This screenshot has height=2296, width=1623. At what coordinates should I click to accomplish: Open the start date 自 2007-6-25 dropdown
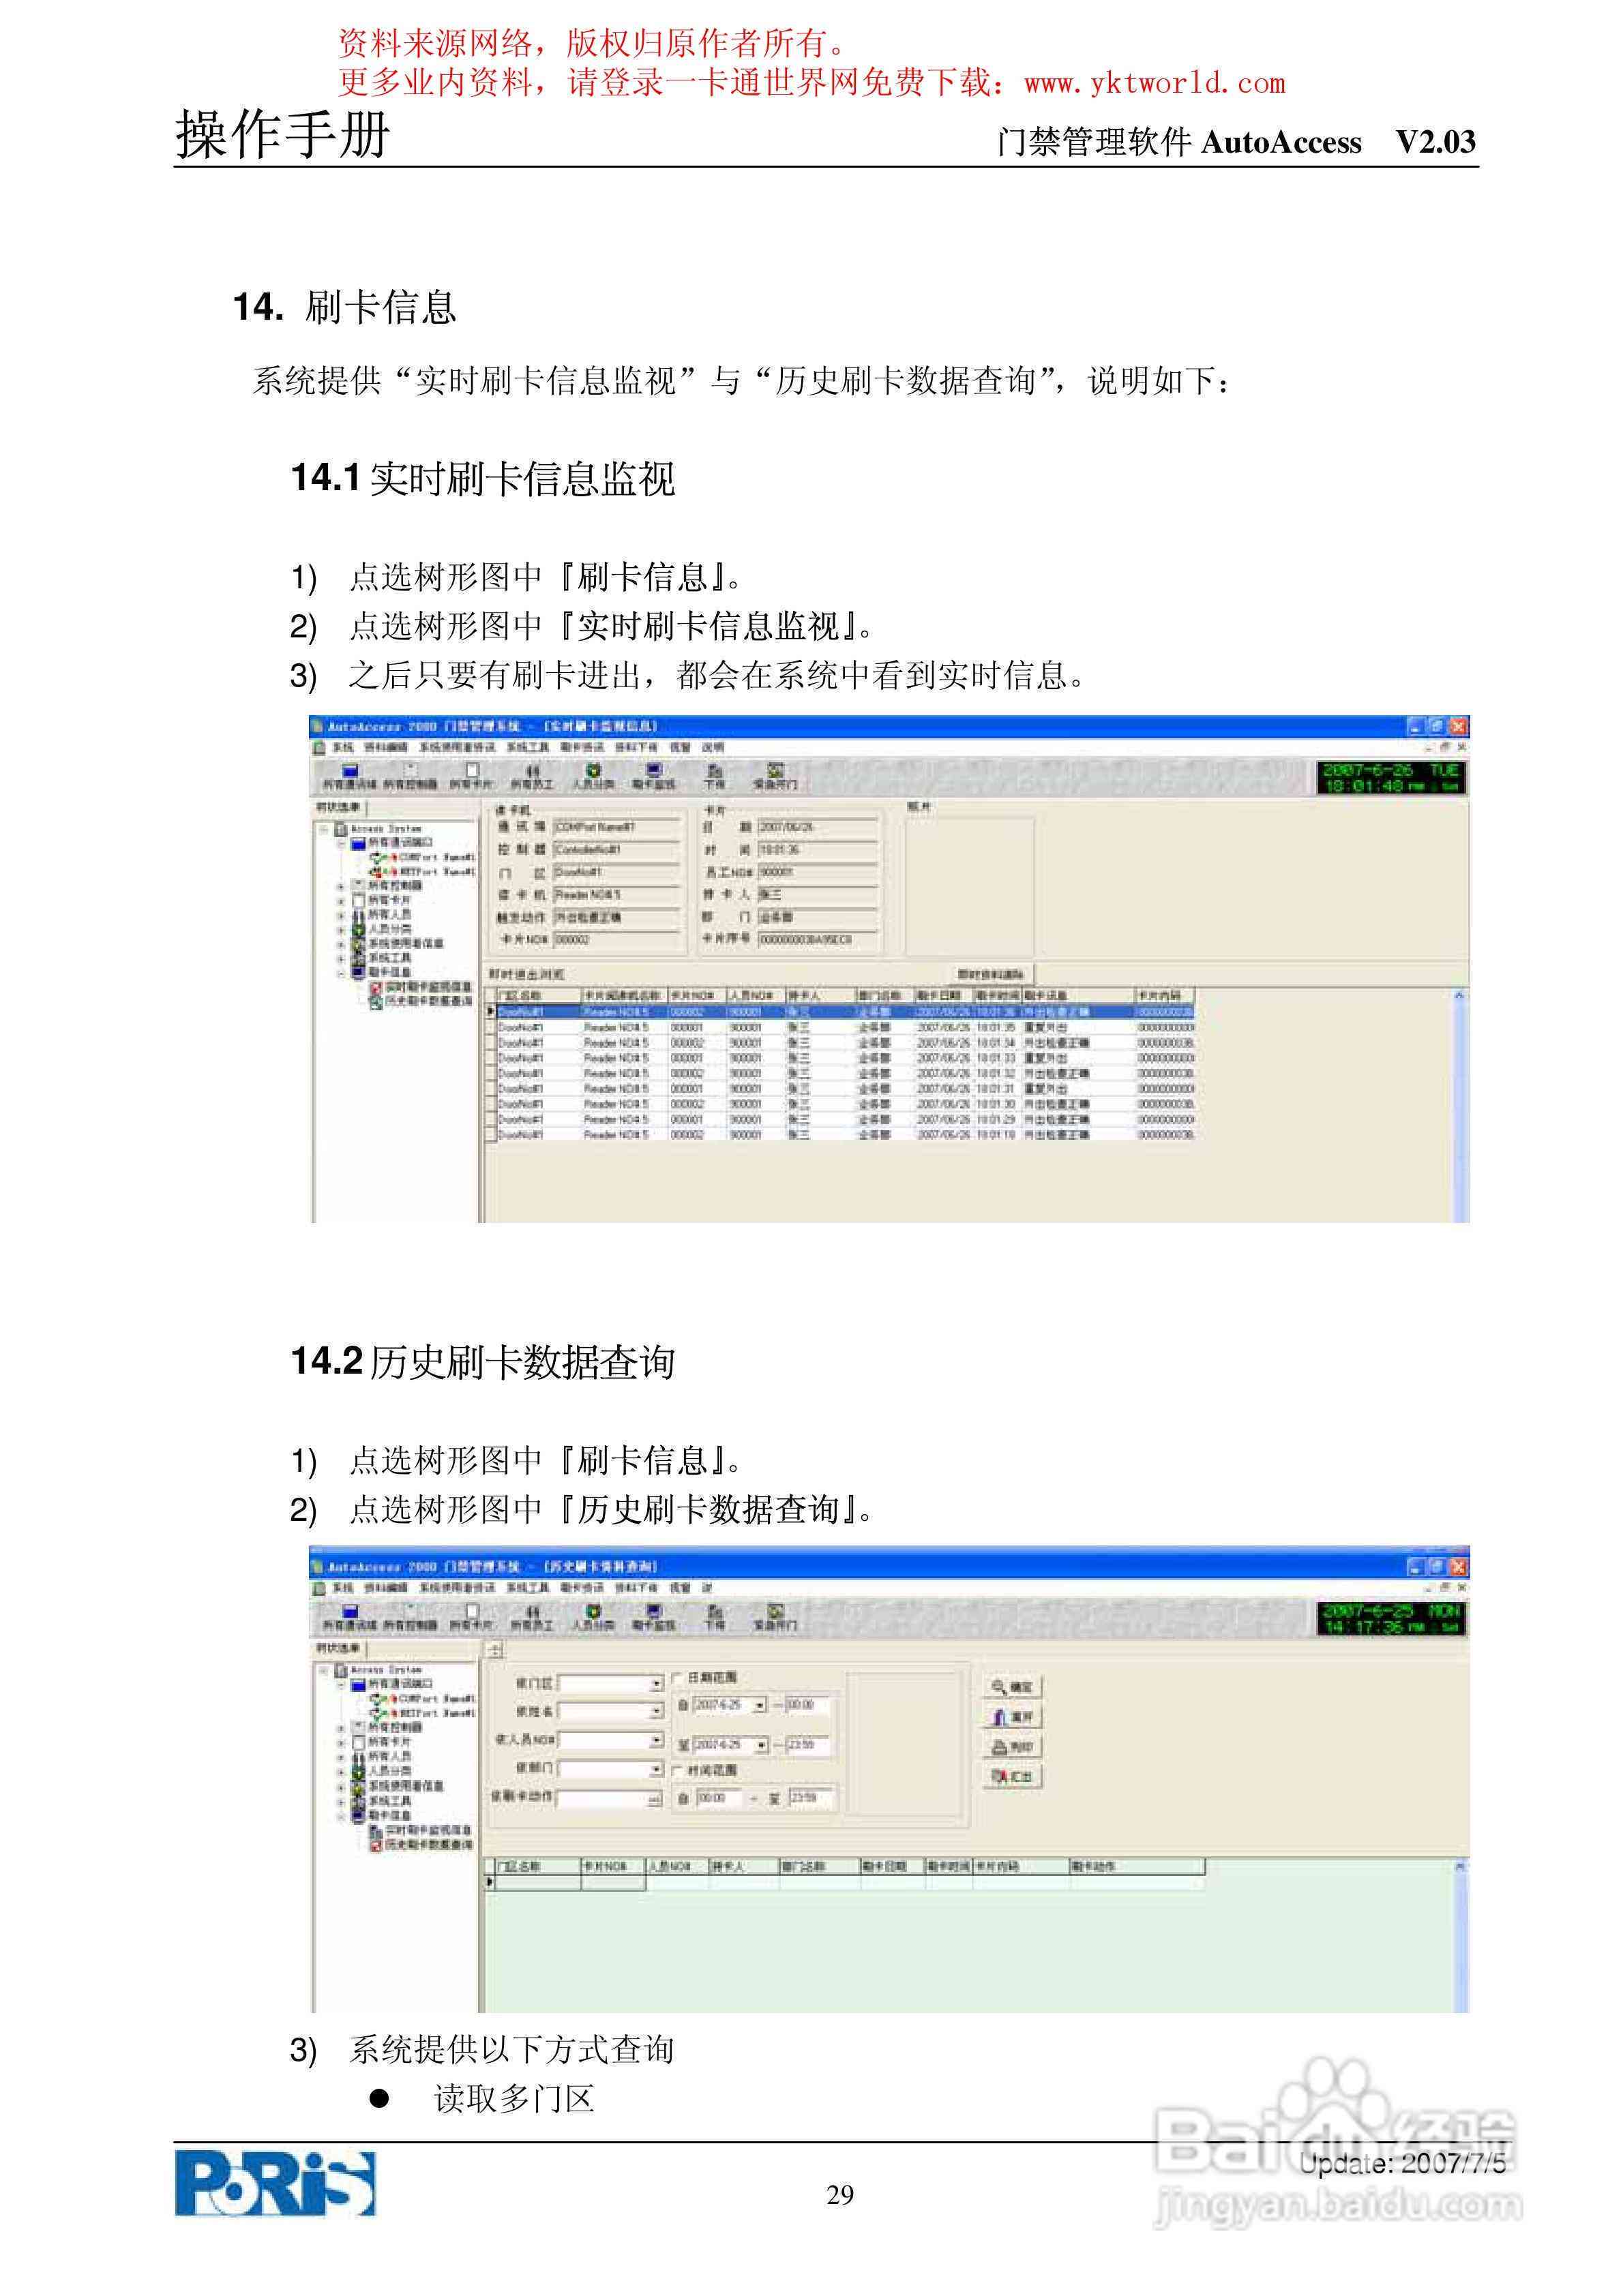(x=760, y=1705)
